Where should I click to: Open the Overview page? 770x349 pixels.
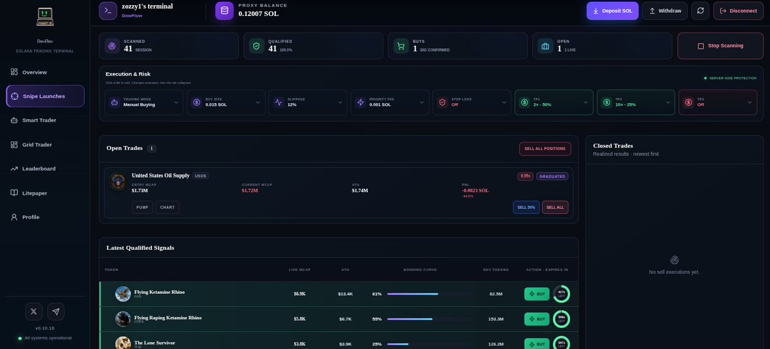click(x=45, y=72)
